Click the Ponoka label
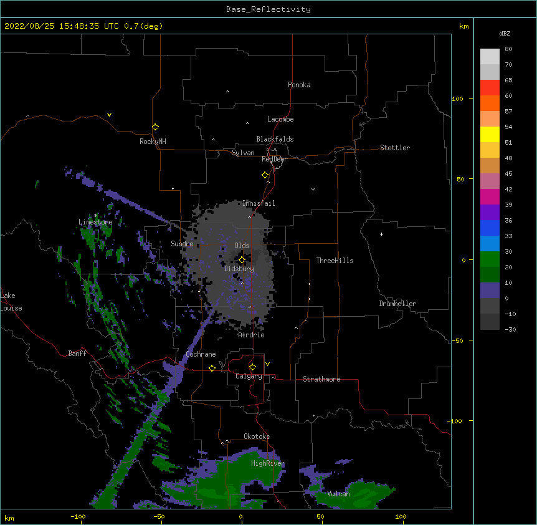The width and height of the screenshot is (537, 525). (x=299, y=85)
